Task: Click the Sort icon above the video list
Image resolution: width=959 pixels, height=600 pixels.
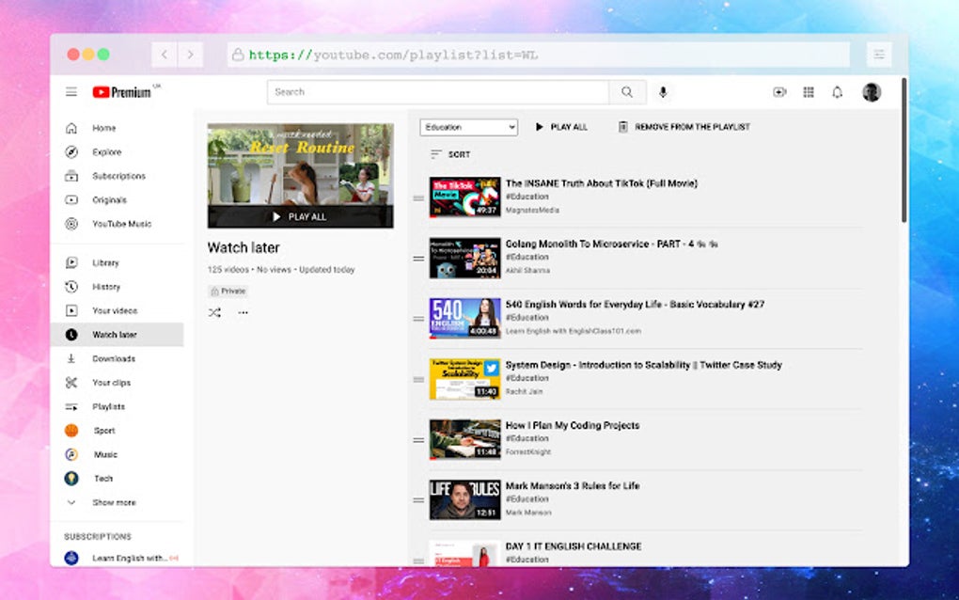Action: [435, 154]
